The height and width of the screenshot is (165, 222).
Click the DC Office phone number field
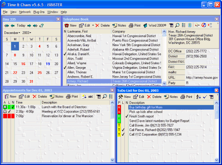197,51
